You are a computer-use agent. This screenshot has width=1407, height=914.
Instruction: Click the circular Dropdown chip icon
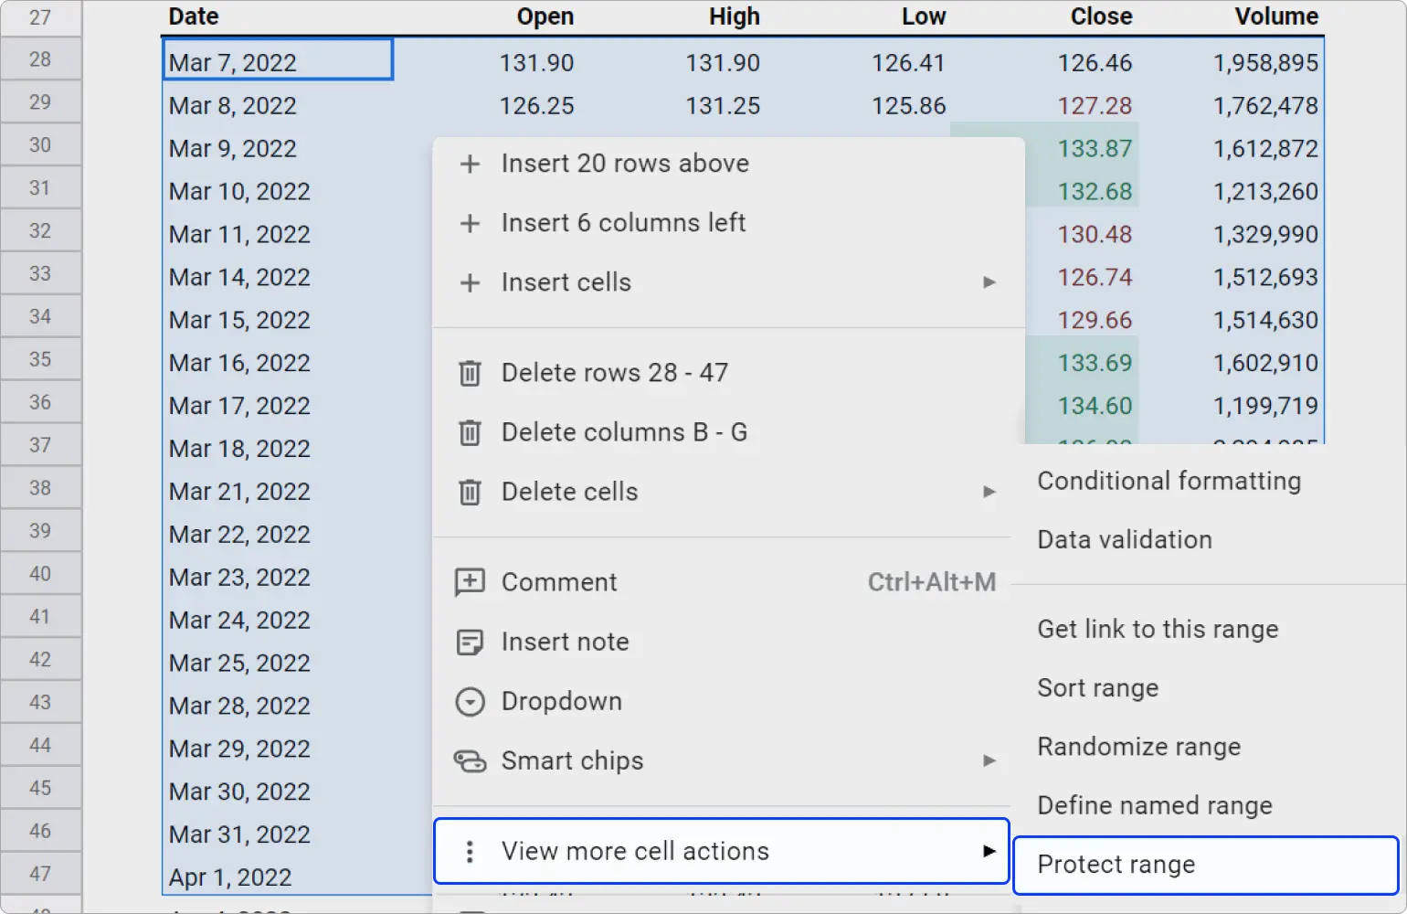pyautogui.click(x=469, y=701)
